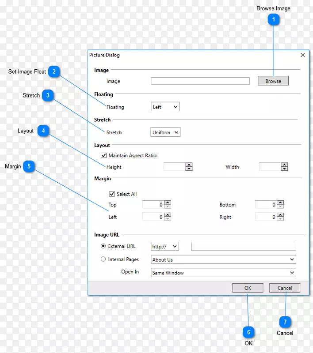The width and height of the screenshot is (313, 353).
Task: Open the Floating dropdown set to Left
Action: pos(165,107)
